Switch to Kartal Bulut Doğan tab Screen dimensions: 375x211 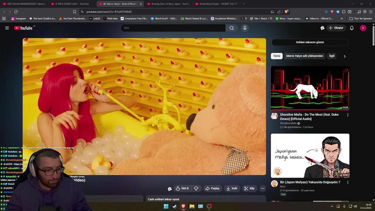coord(216,4)
